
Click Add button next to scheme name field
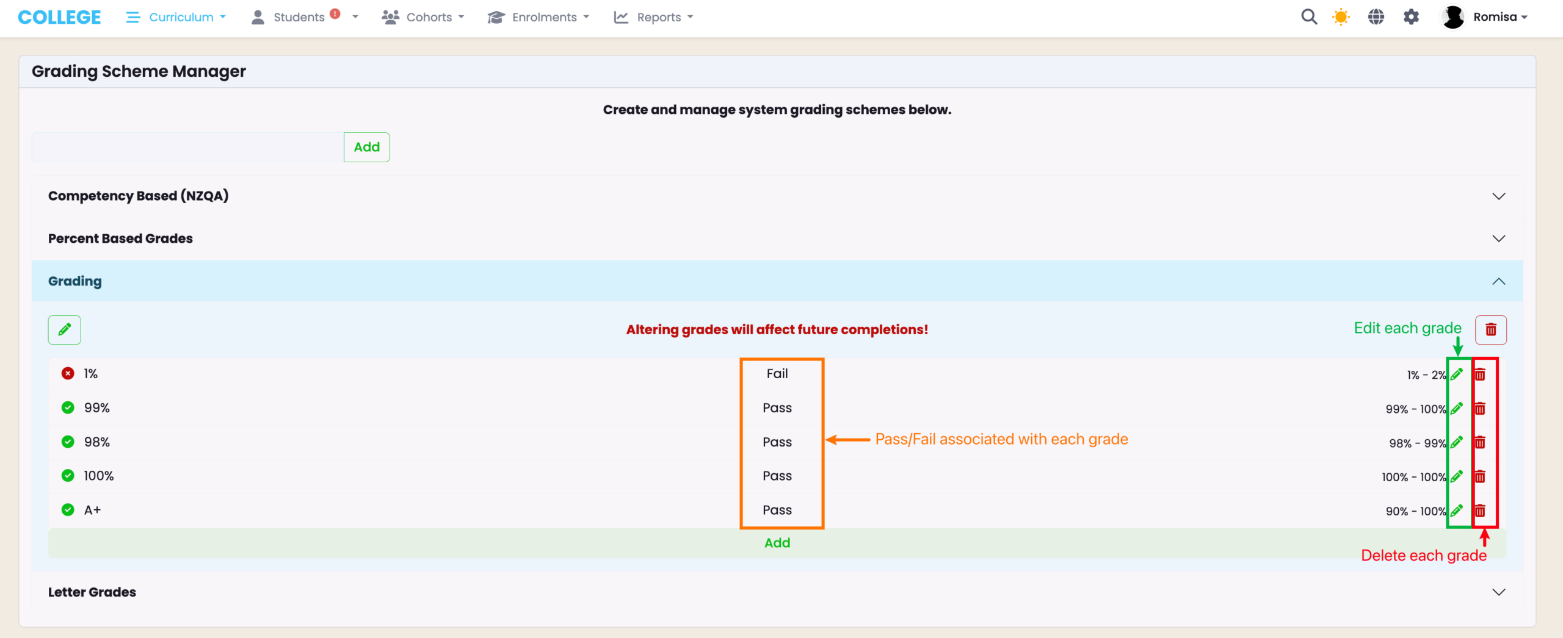[366, 147]
